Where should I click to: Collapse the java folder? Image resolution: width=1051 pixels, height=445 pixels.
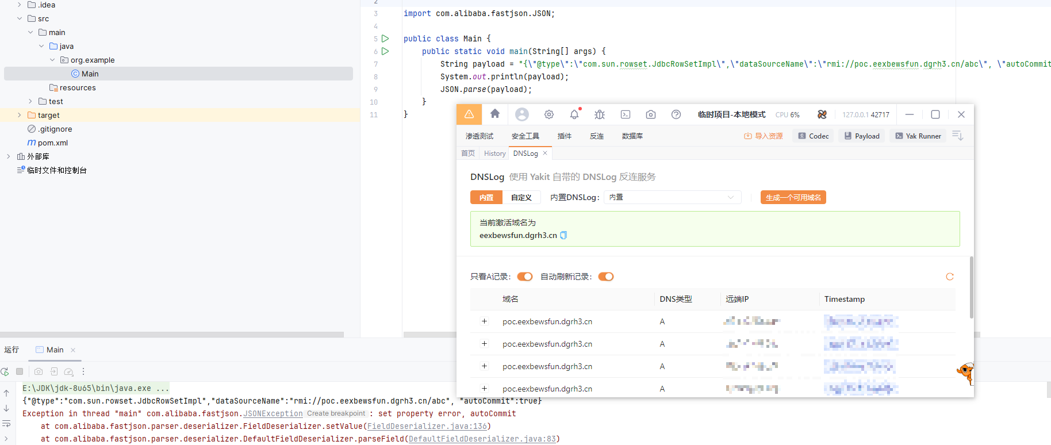[x=41, y=46]
